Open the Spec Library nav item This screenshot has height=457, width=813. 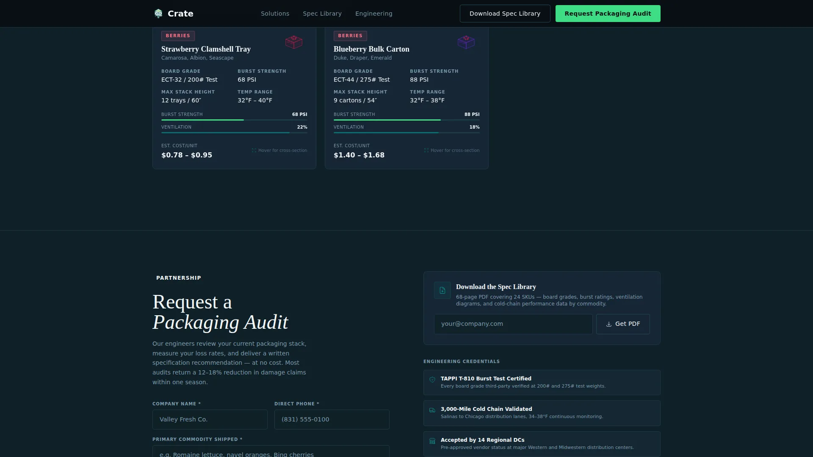322,14
